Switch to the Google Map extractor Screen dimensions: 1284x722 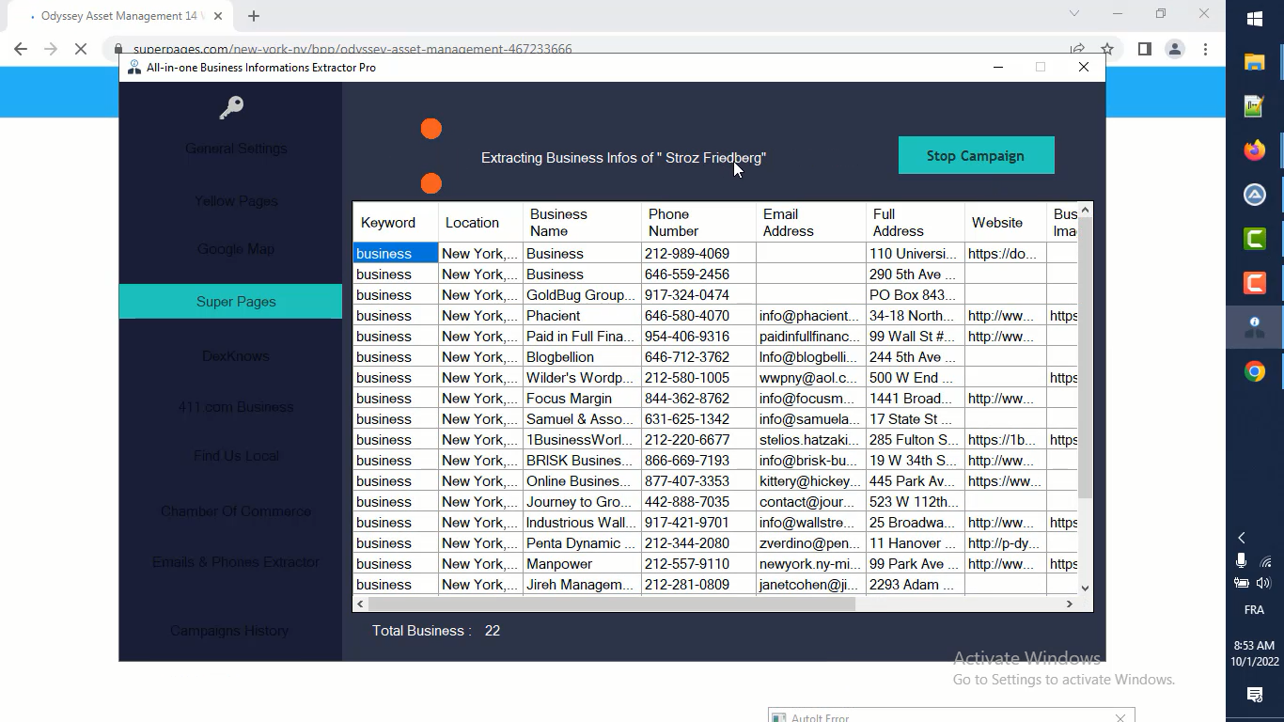pos(236,249)
